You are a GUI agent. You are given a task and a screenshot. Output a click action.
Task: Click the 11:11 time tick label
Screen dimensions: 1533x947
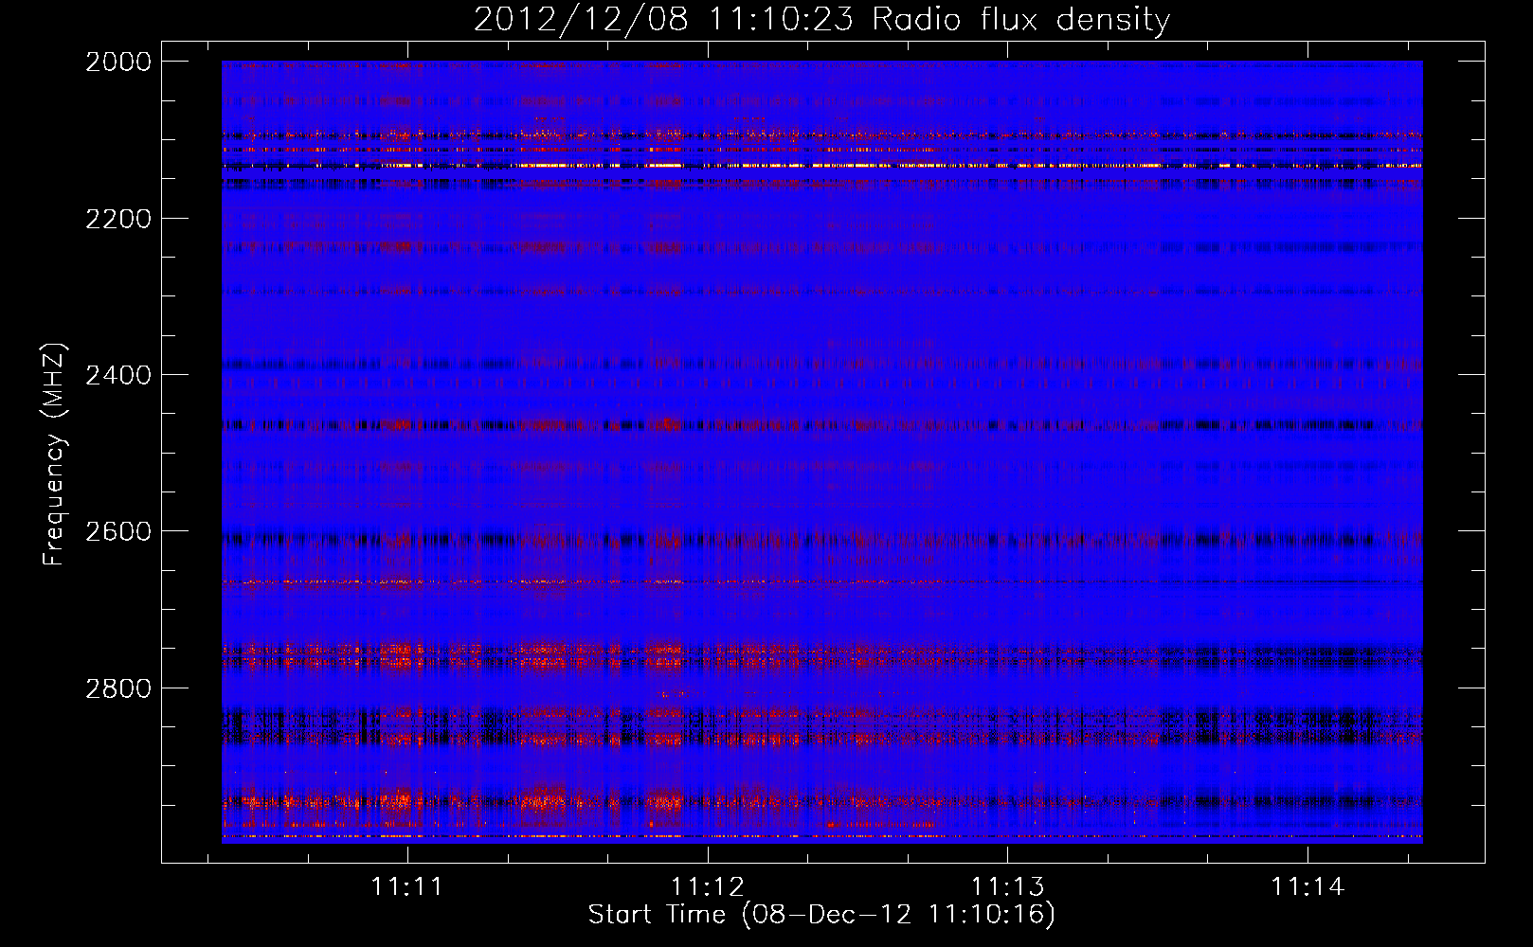(406, 886)
